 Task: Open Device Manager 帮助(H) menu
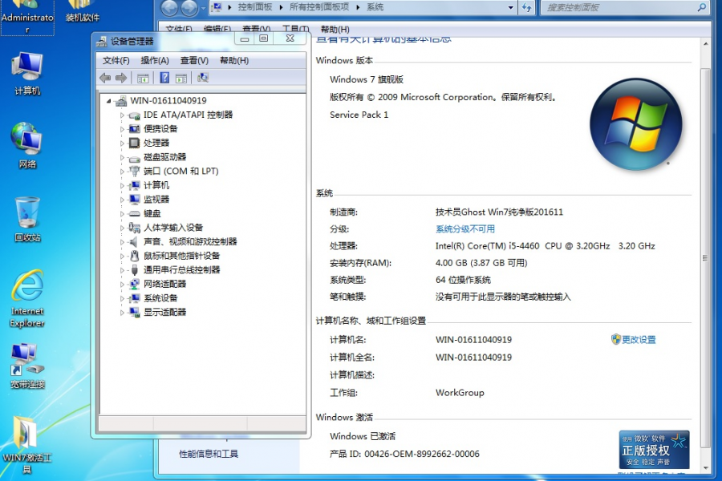coord(234,60)
